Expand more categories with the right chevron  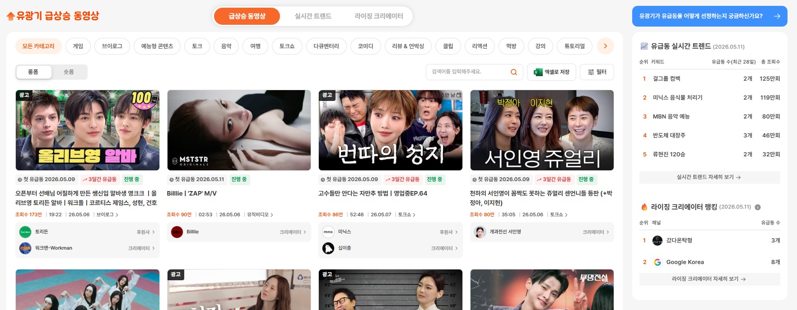coord(606,46)
